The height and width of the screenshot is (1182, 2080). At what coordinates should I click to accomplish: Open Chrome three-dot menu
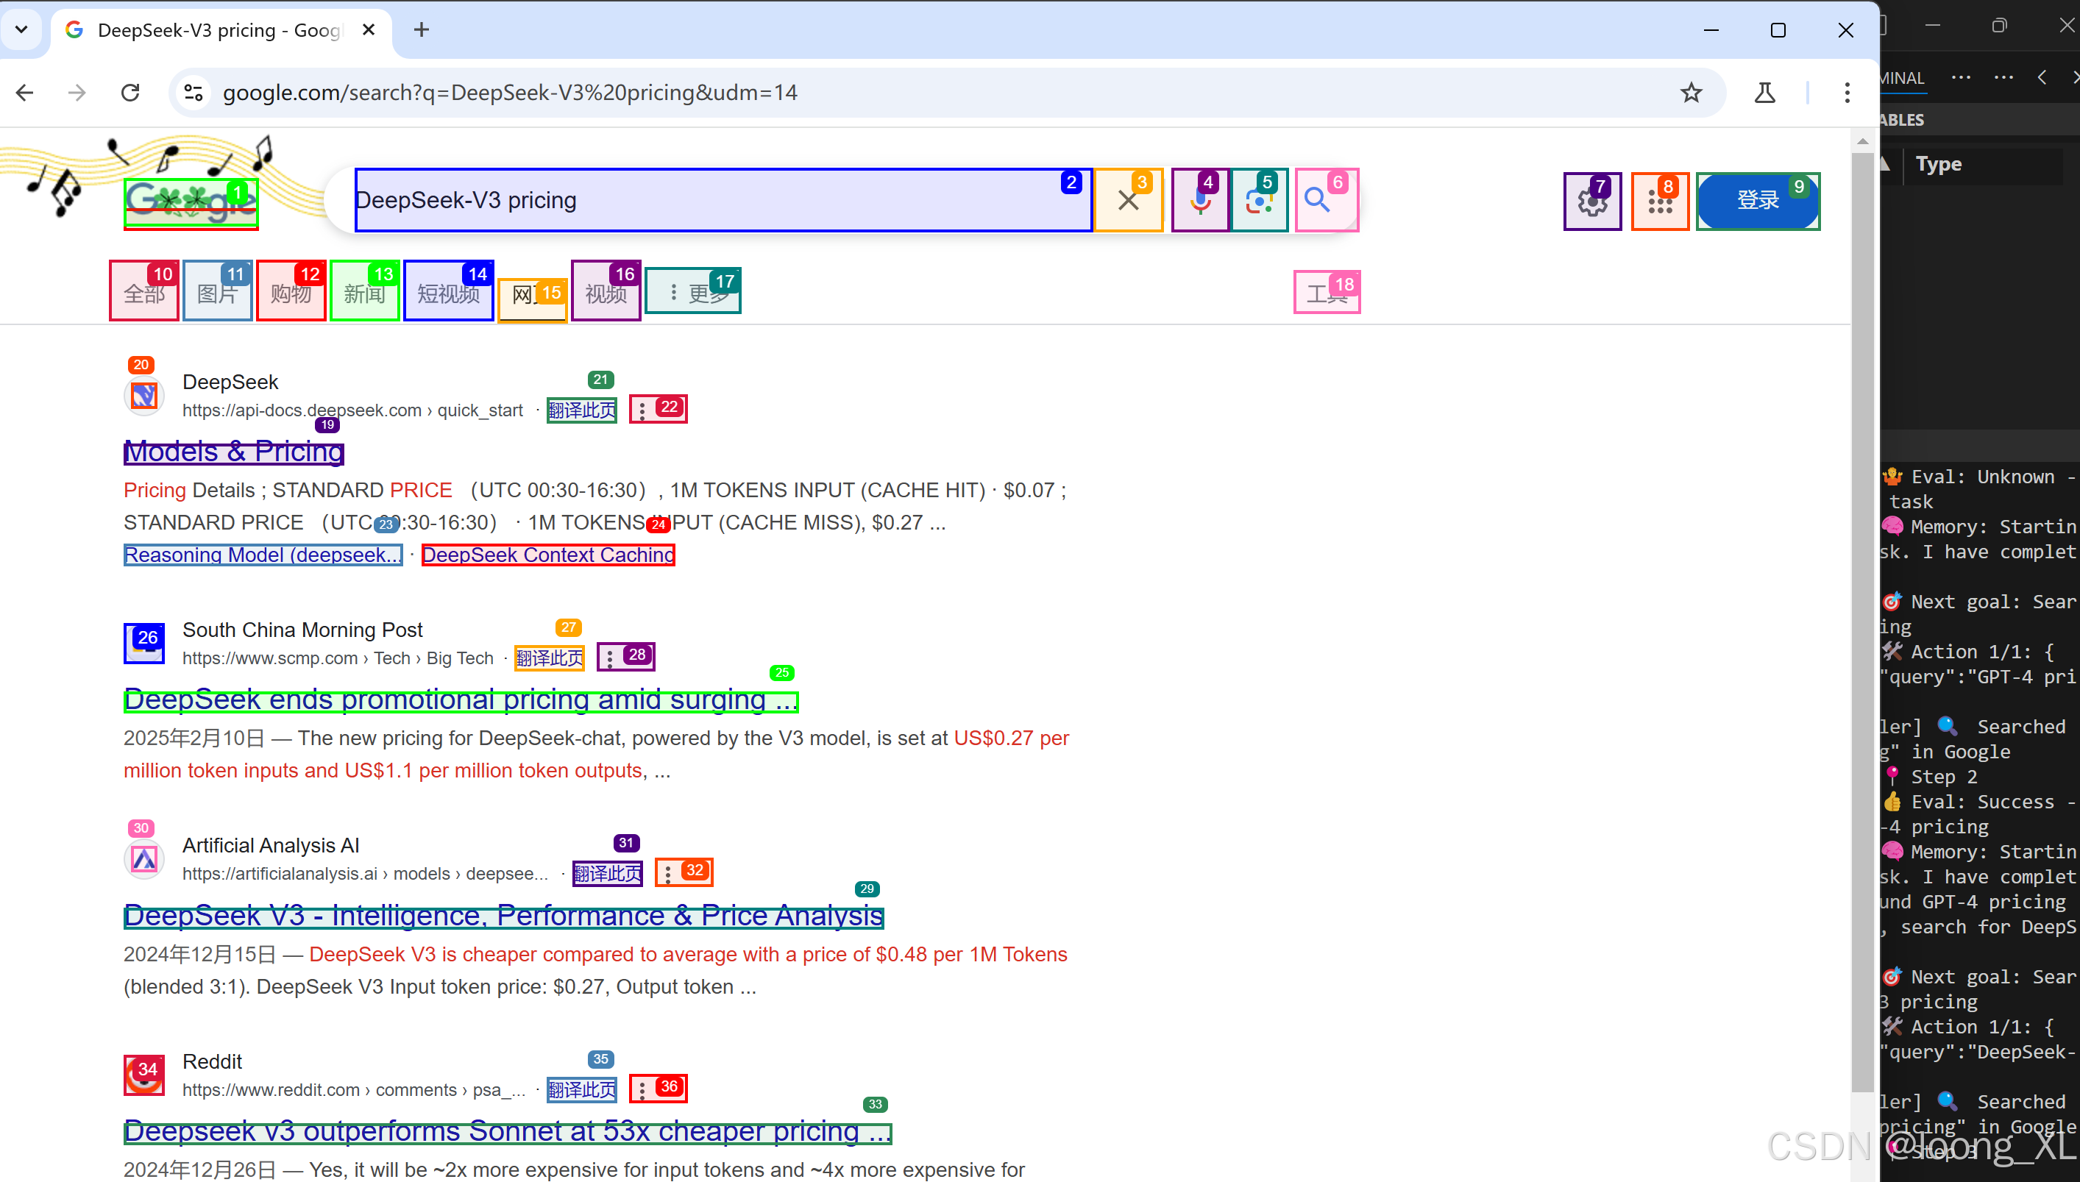(1847, 93)
